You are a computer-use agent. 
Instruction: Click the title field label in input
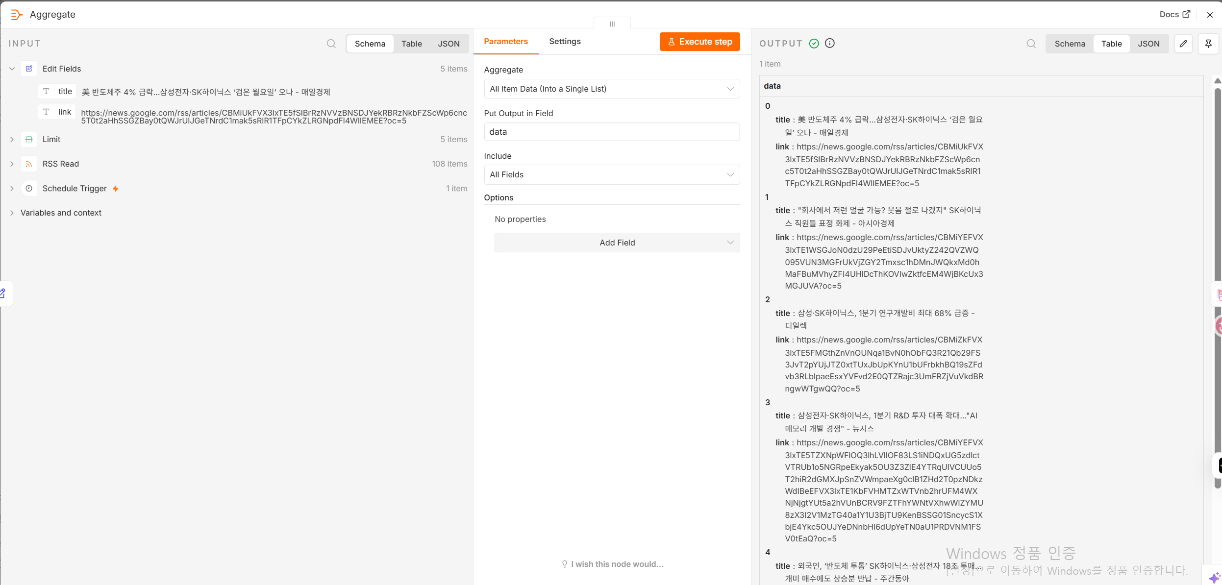[x=65, y=91]
